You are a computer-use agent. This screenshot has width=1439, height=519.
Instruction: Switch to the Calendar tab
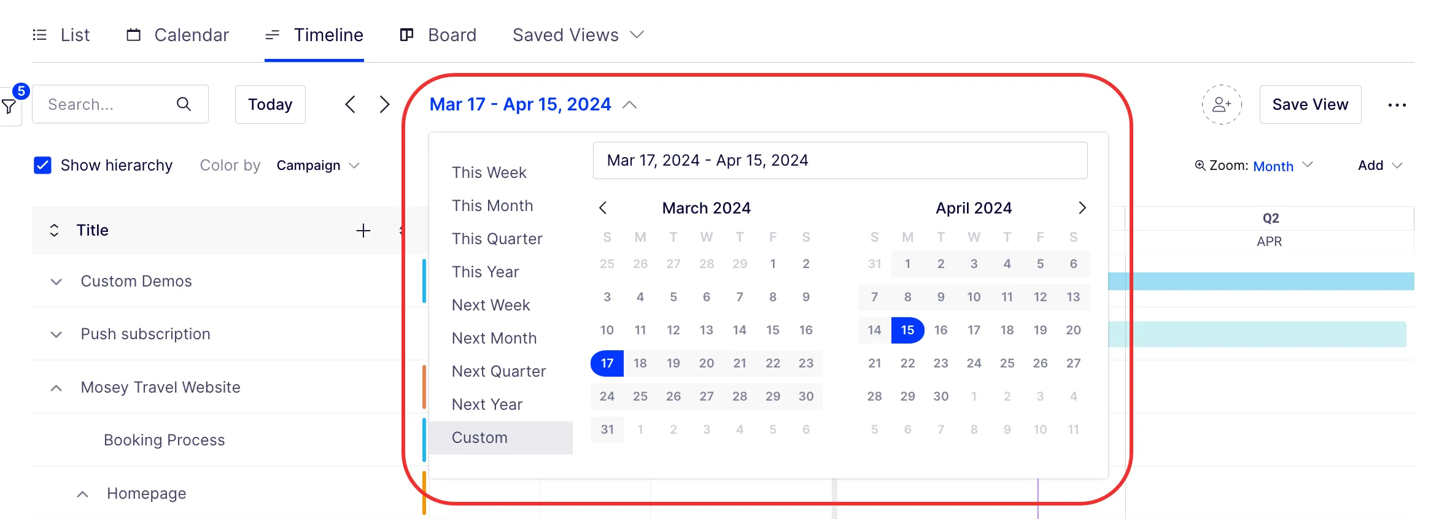click(178, 35)
